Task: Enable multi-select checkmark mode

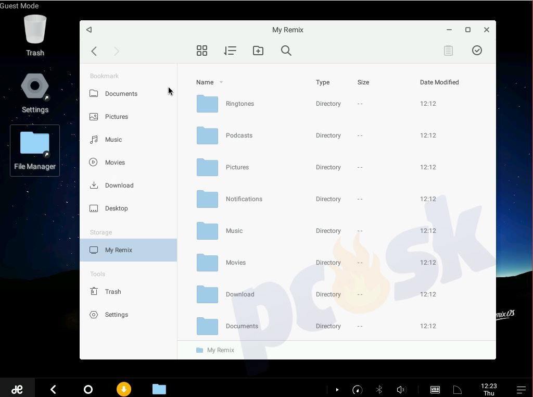Action: (x=477, y=51)
